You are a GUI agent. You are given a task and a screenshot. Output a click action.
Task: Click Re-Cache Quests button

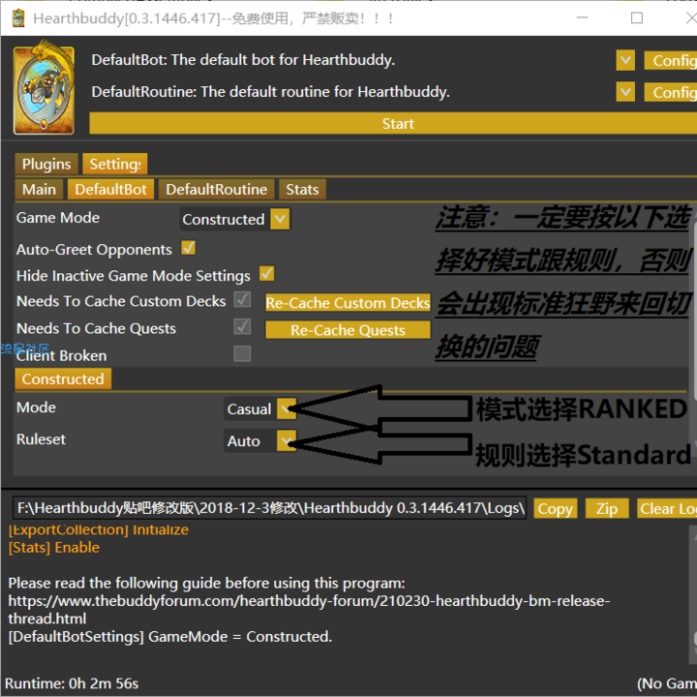click(x=348, y=330)
